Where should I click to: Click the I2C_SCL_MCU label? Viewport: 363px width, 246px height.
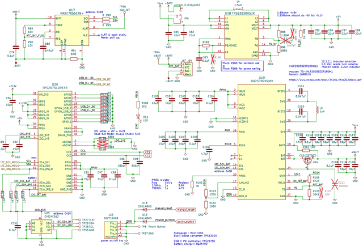(x=10, y=162)
